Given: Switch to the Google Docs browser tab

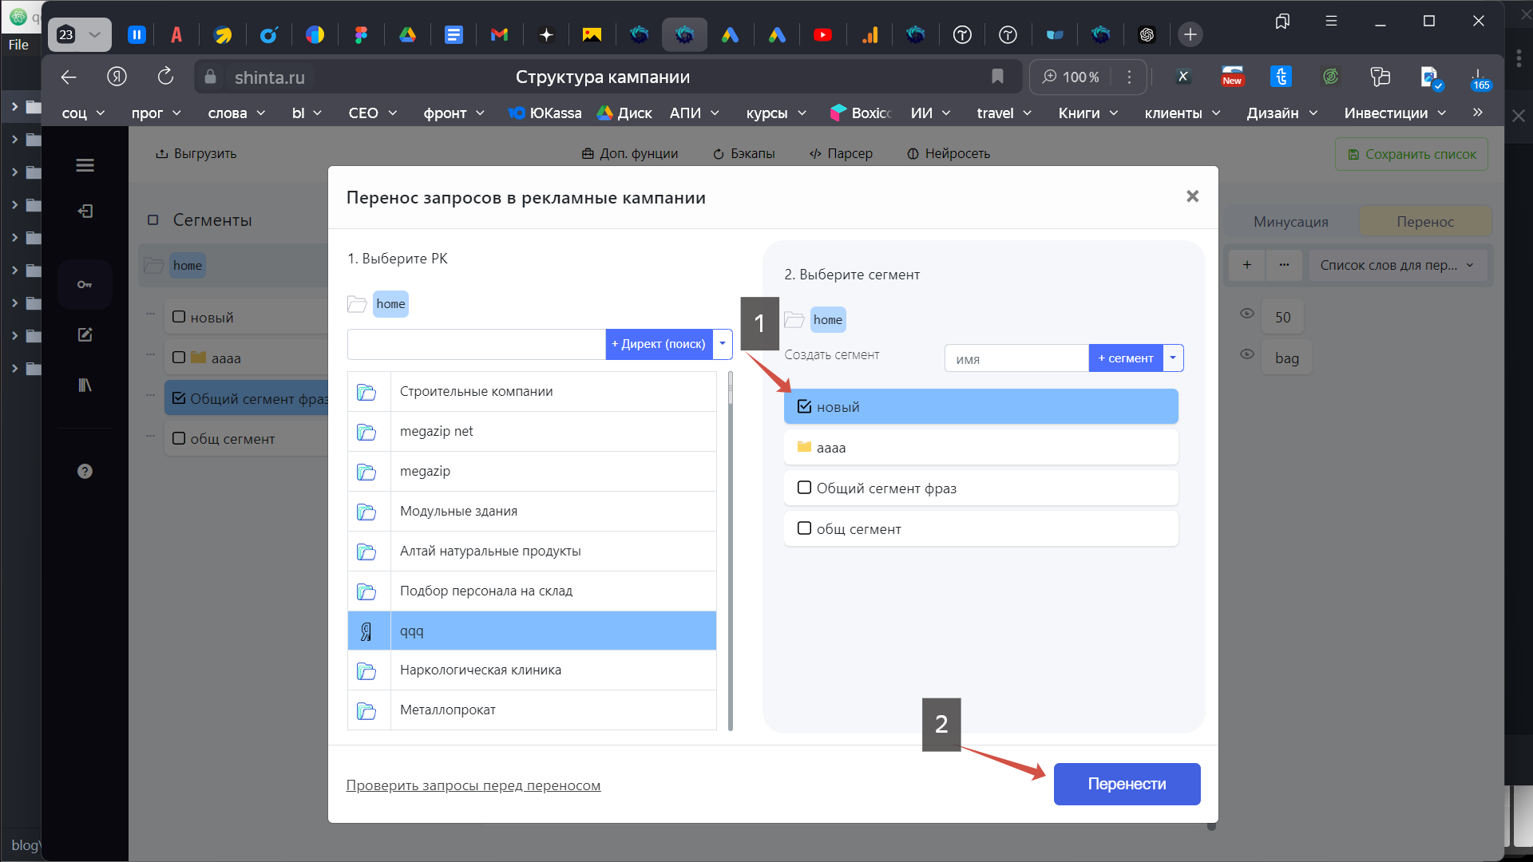Looking at the screenshot, I should coord(454,34).
